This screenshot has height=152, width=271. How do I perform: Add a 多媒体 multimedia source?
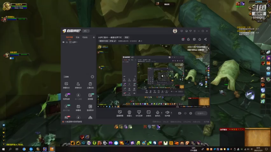point(148,113)
